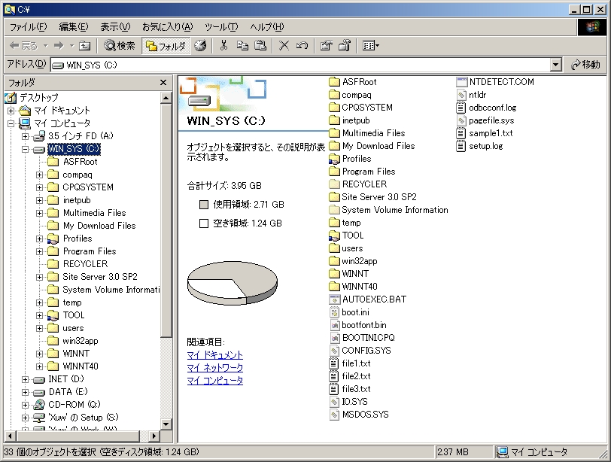Open the 検索 (Search) toolbar button
611x462 pixels.
[x=120, y=46]
